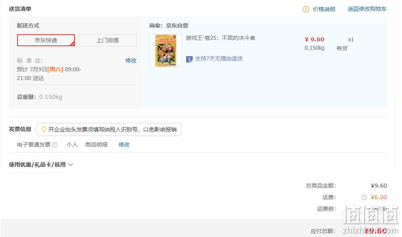The width and height of the screenshot is (402, 237).
Task: Click the info icon beside 电子普通发票
Action: pos(55,145)
